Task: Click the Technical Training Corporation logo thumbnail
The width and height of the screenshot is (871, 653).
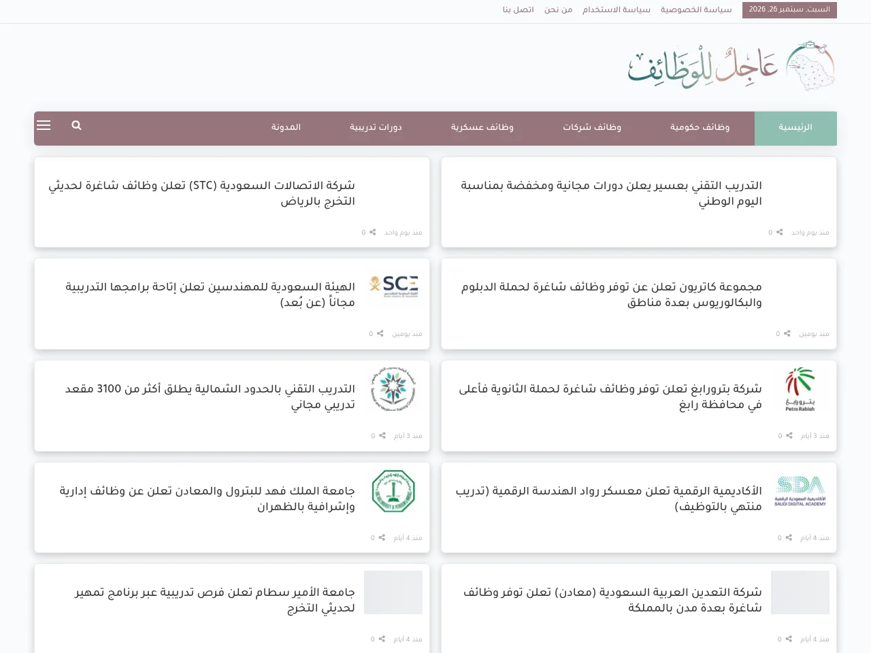Action: coord(393,388)
